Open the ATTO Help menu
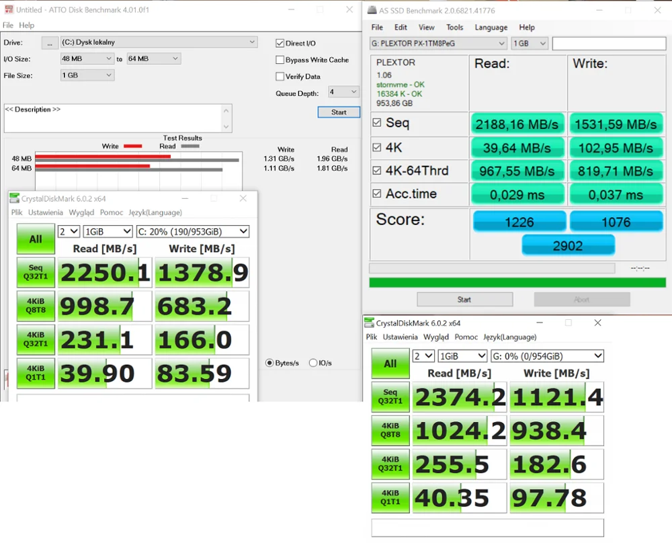Screen dimensions: 672x545 pos(27,26)
